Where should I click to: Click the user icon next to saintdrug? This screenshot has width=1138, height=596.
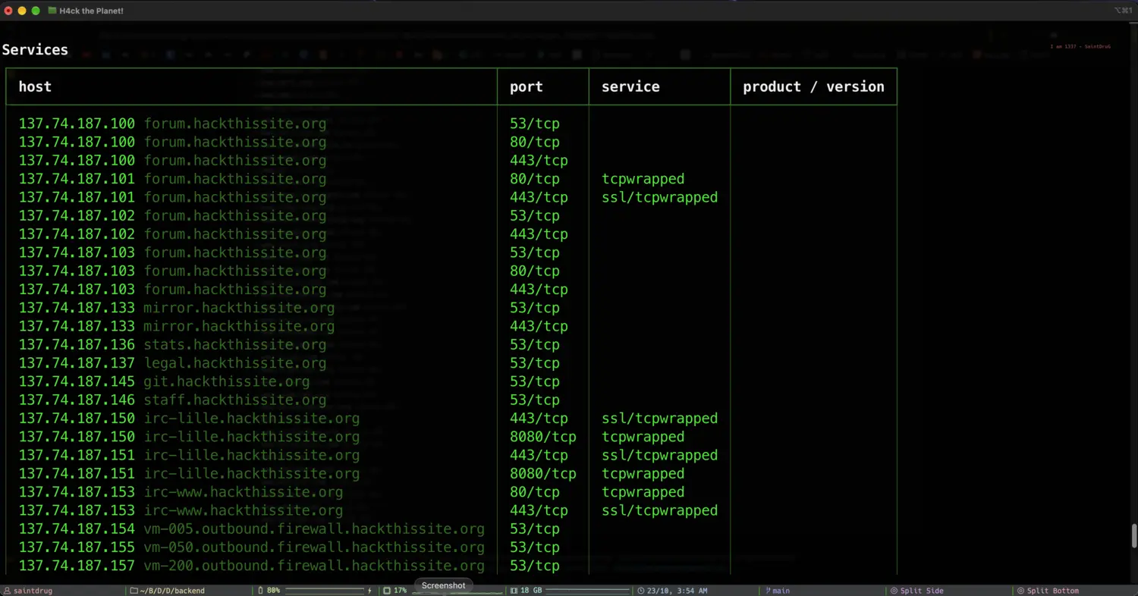point(7,591)
